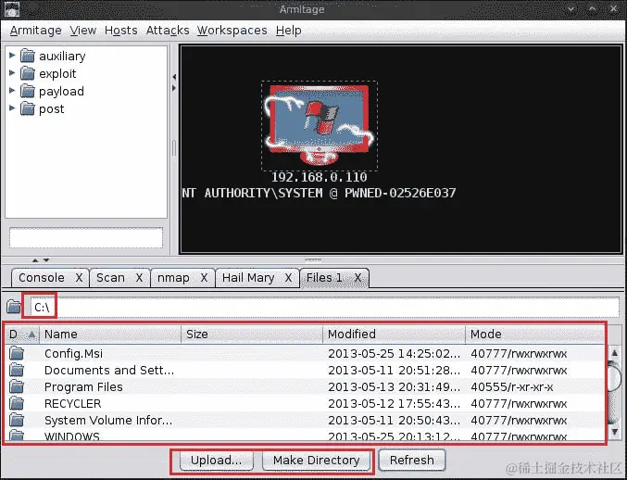Click the folder icon beside the path field
This screenshot has width=627, height=480.
pyautogui.click(x=14, y=307)
